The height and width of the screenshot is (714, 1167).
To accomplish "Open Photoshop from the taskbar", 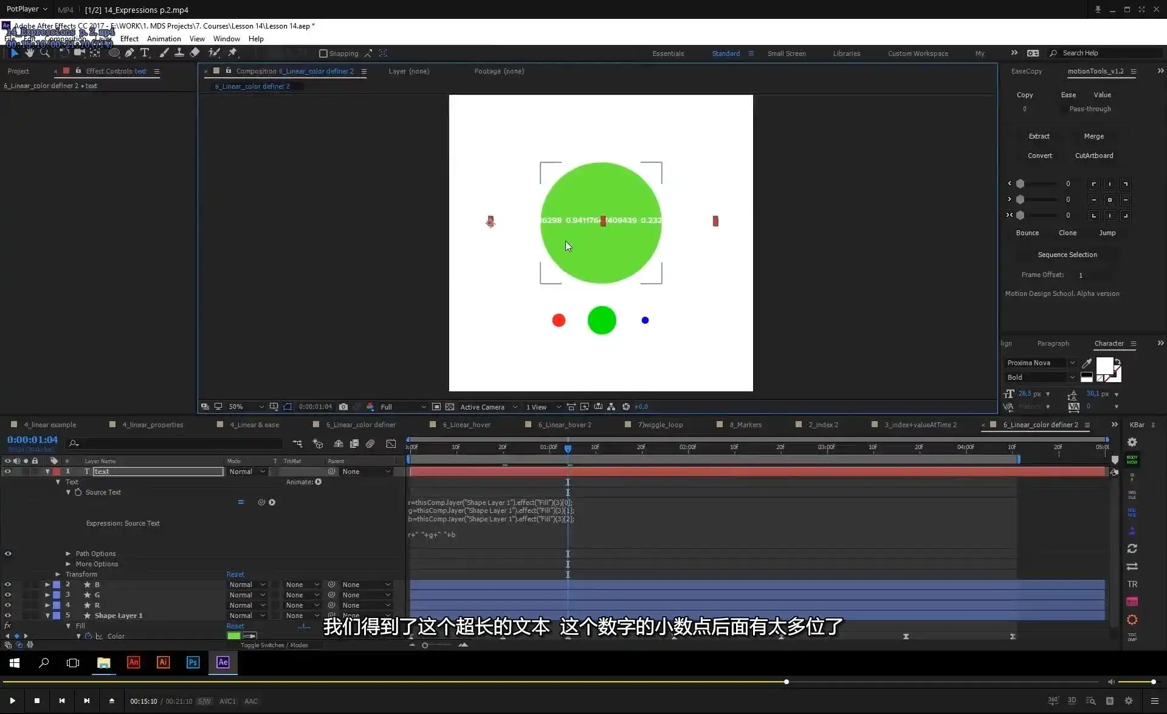I will [x=193, y=662].
